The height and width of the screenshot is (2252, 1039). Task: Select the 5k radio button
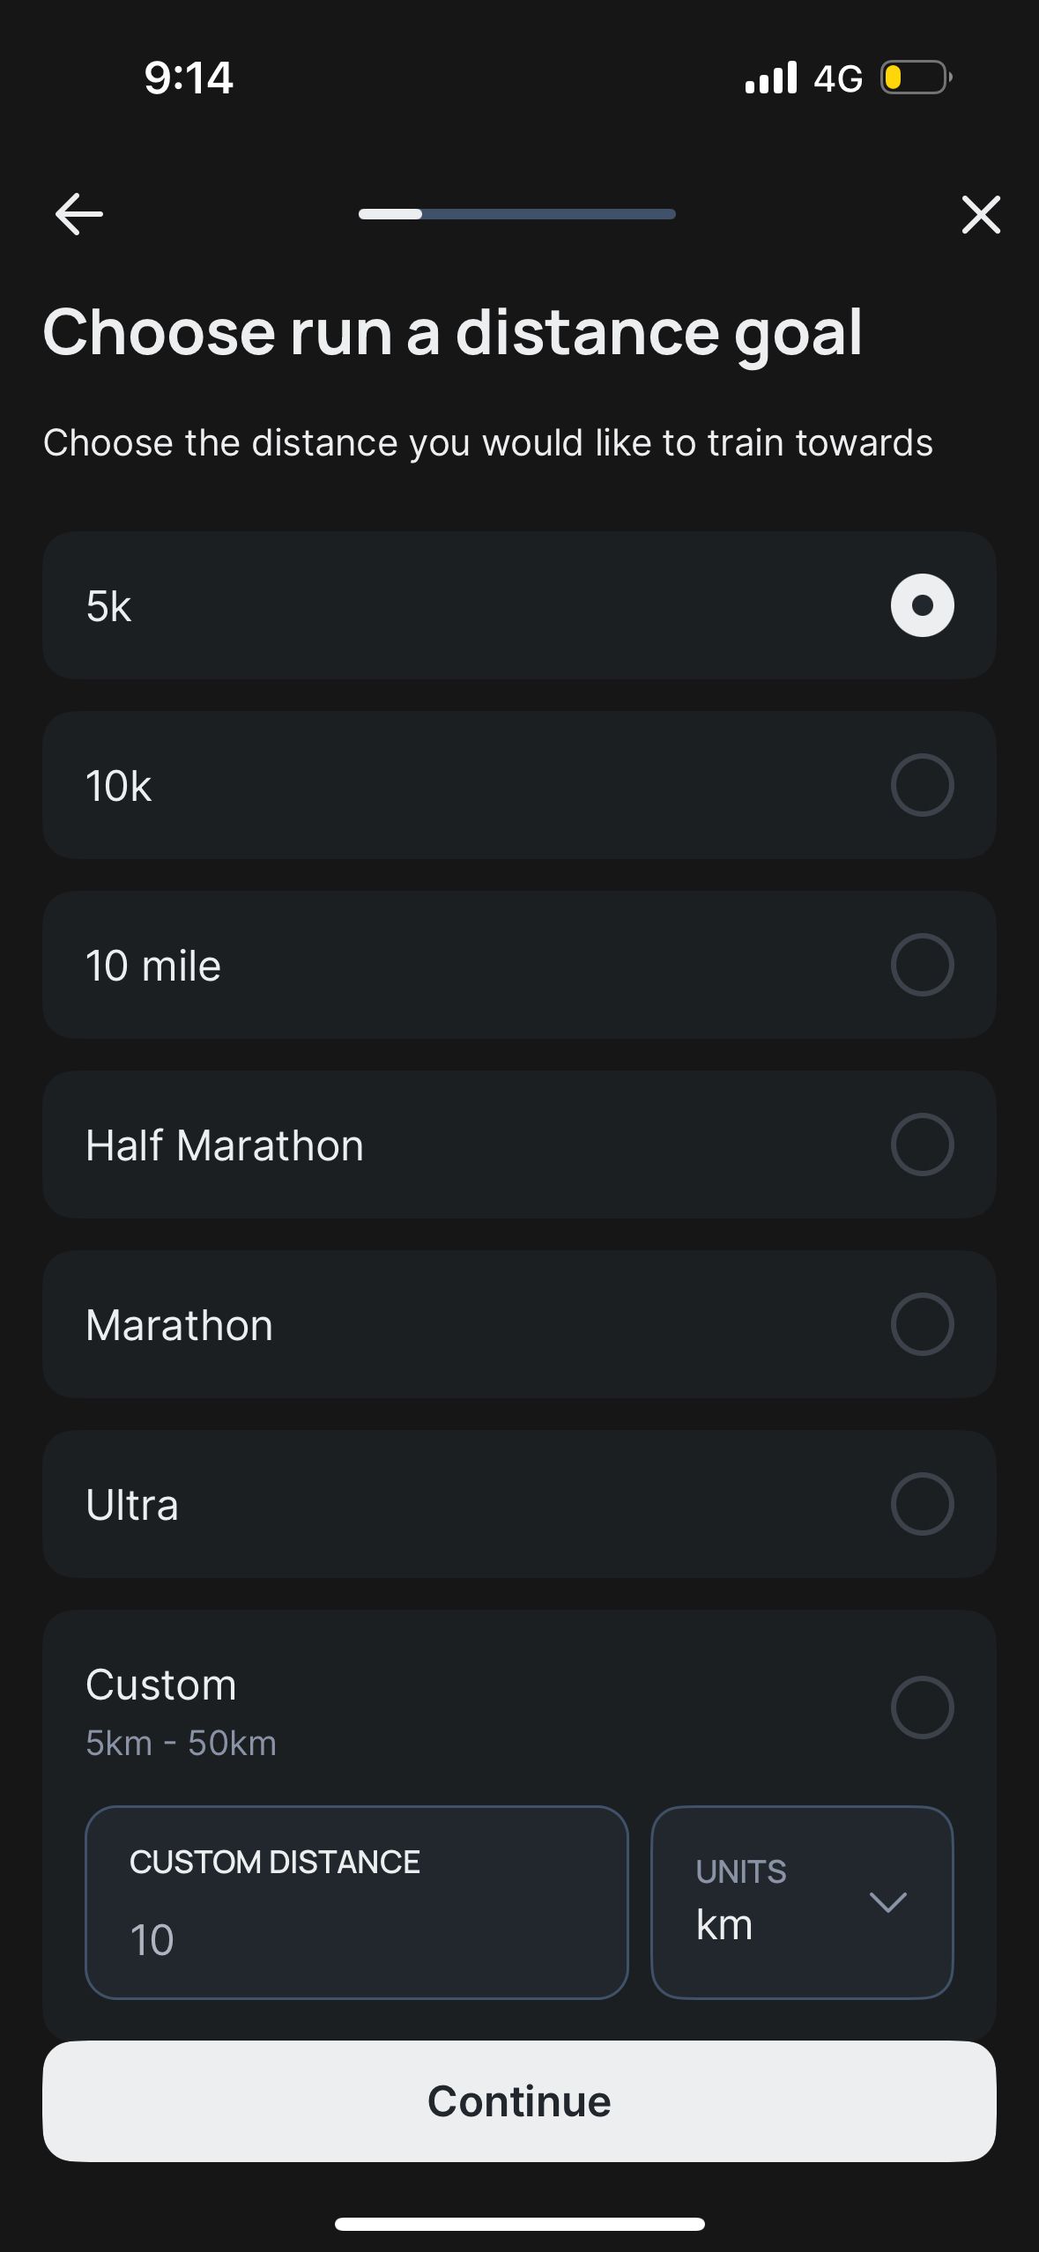tap(922, 605)
